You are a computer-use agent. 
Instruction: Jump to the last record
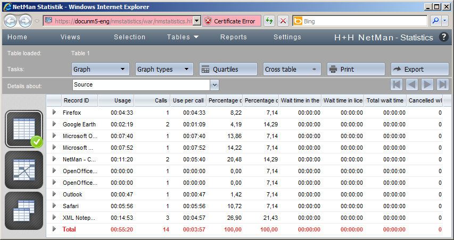pos(442,84)
